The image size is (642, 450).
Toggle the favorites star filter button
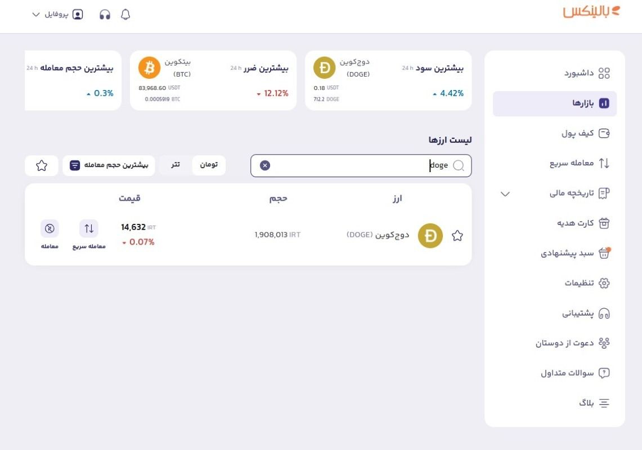(x=41, y=165)
